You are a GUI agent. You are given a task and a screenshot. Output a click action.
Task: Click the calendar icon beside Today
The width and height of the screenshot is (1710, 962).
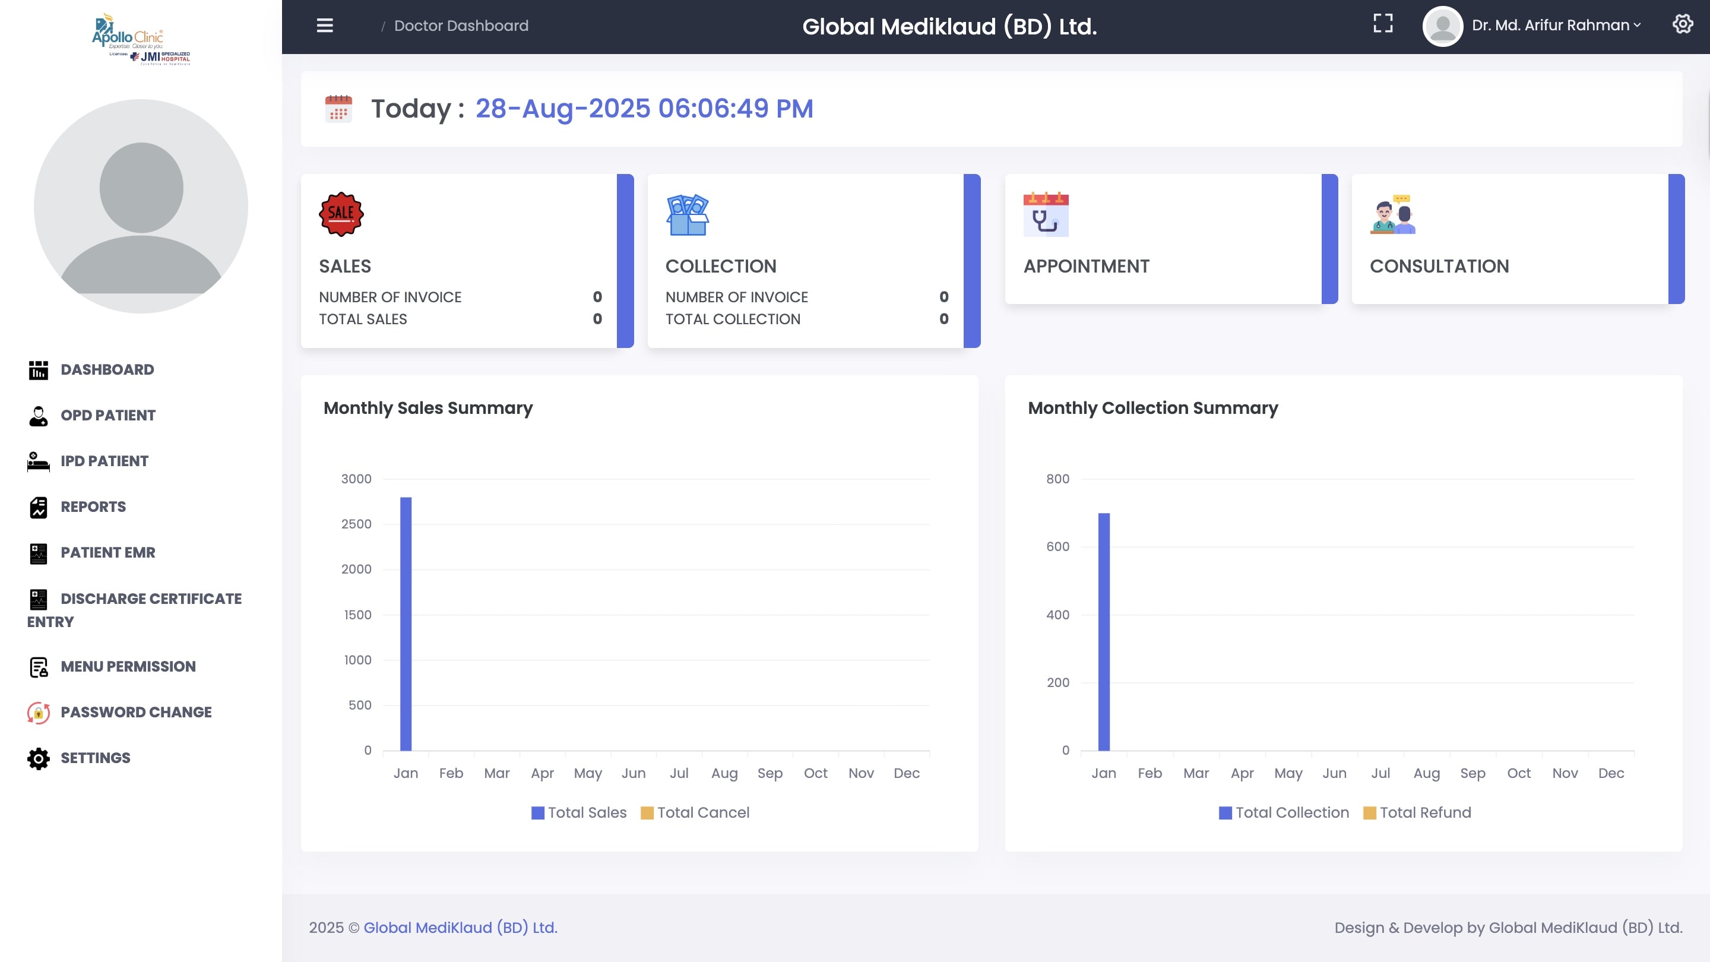click(x=338, y=108)
